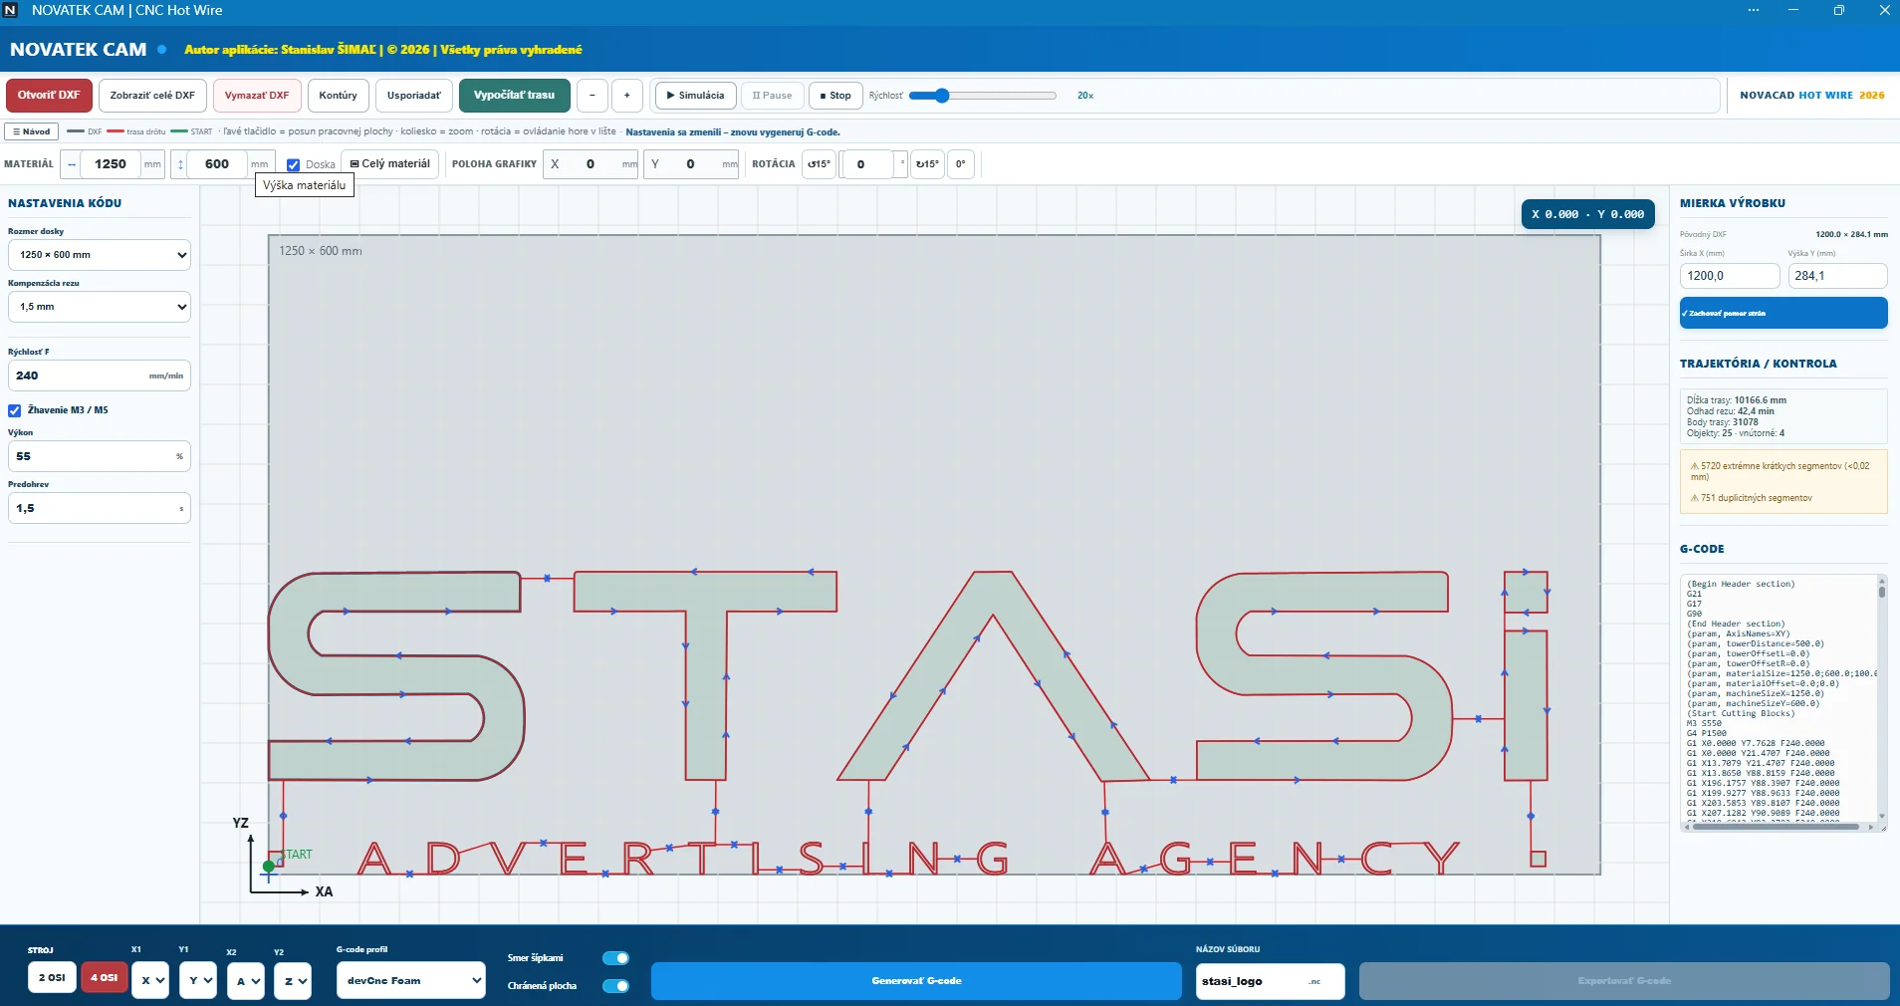
Task: Click the Šírka X scale field
Action: [x=1730, y=276]
